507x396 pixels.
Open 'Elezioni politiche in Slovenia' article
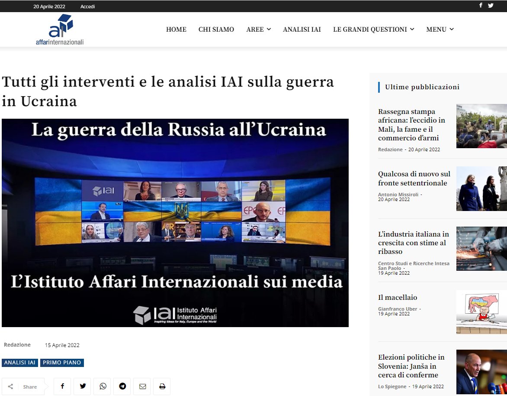[411, 366]
